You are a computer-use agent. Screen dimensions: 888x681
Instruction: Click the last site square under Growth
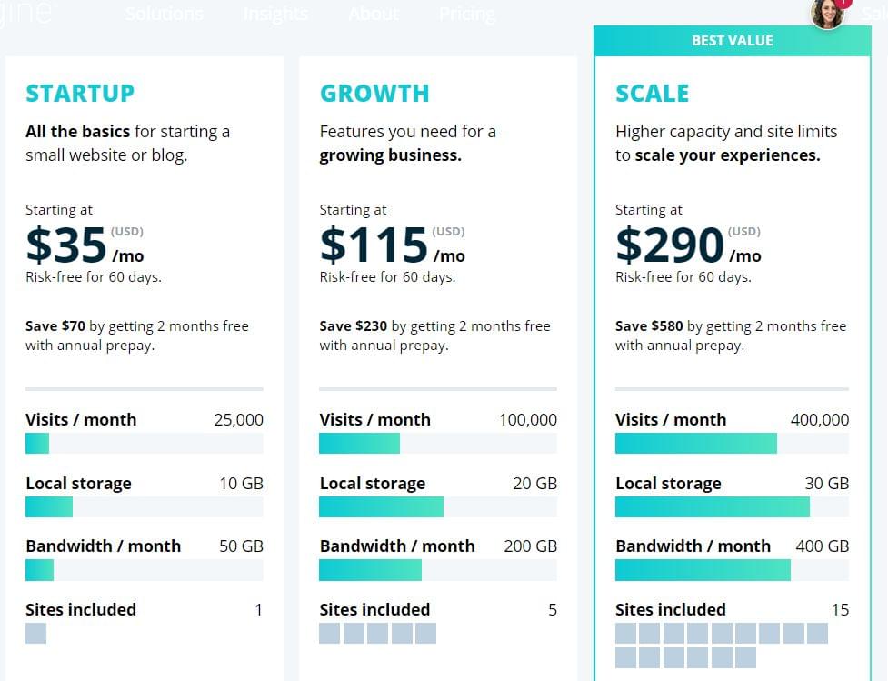tap(425, 633)
